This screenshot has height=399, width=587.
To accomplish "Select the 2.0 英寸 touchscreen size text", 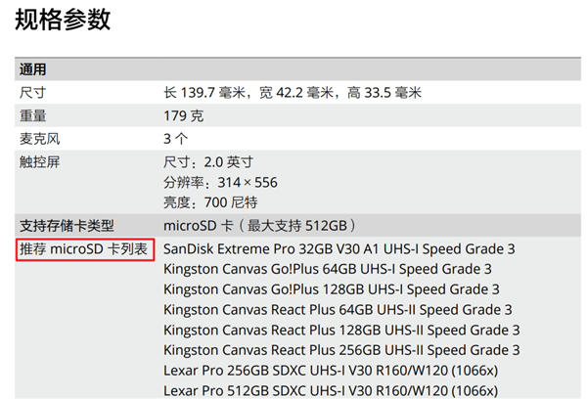I will pos(208,162).
